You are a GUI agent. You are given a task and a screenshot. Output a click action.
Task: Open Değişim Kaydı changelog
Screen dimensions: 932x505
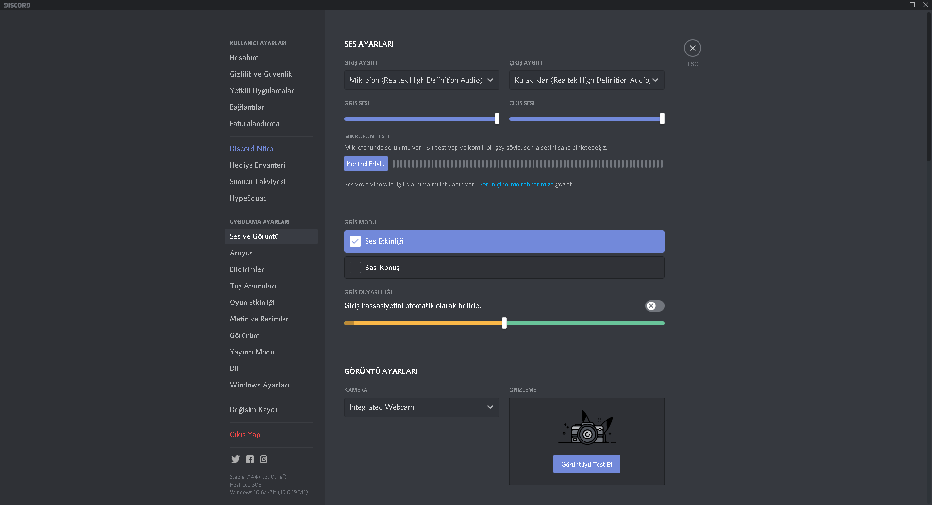pos(271,410)
